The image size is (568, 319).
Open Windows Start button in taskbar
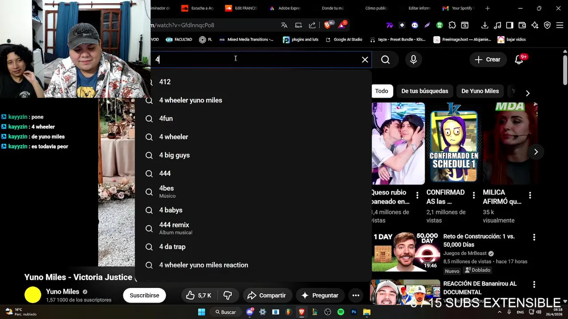pos(201,312)
